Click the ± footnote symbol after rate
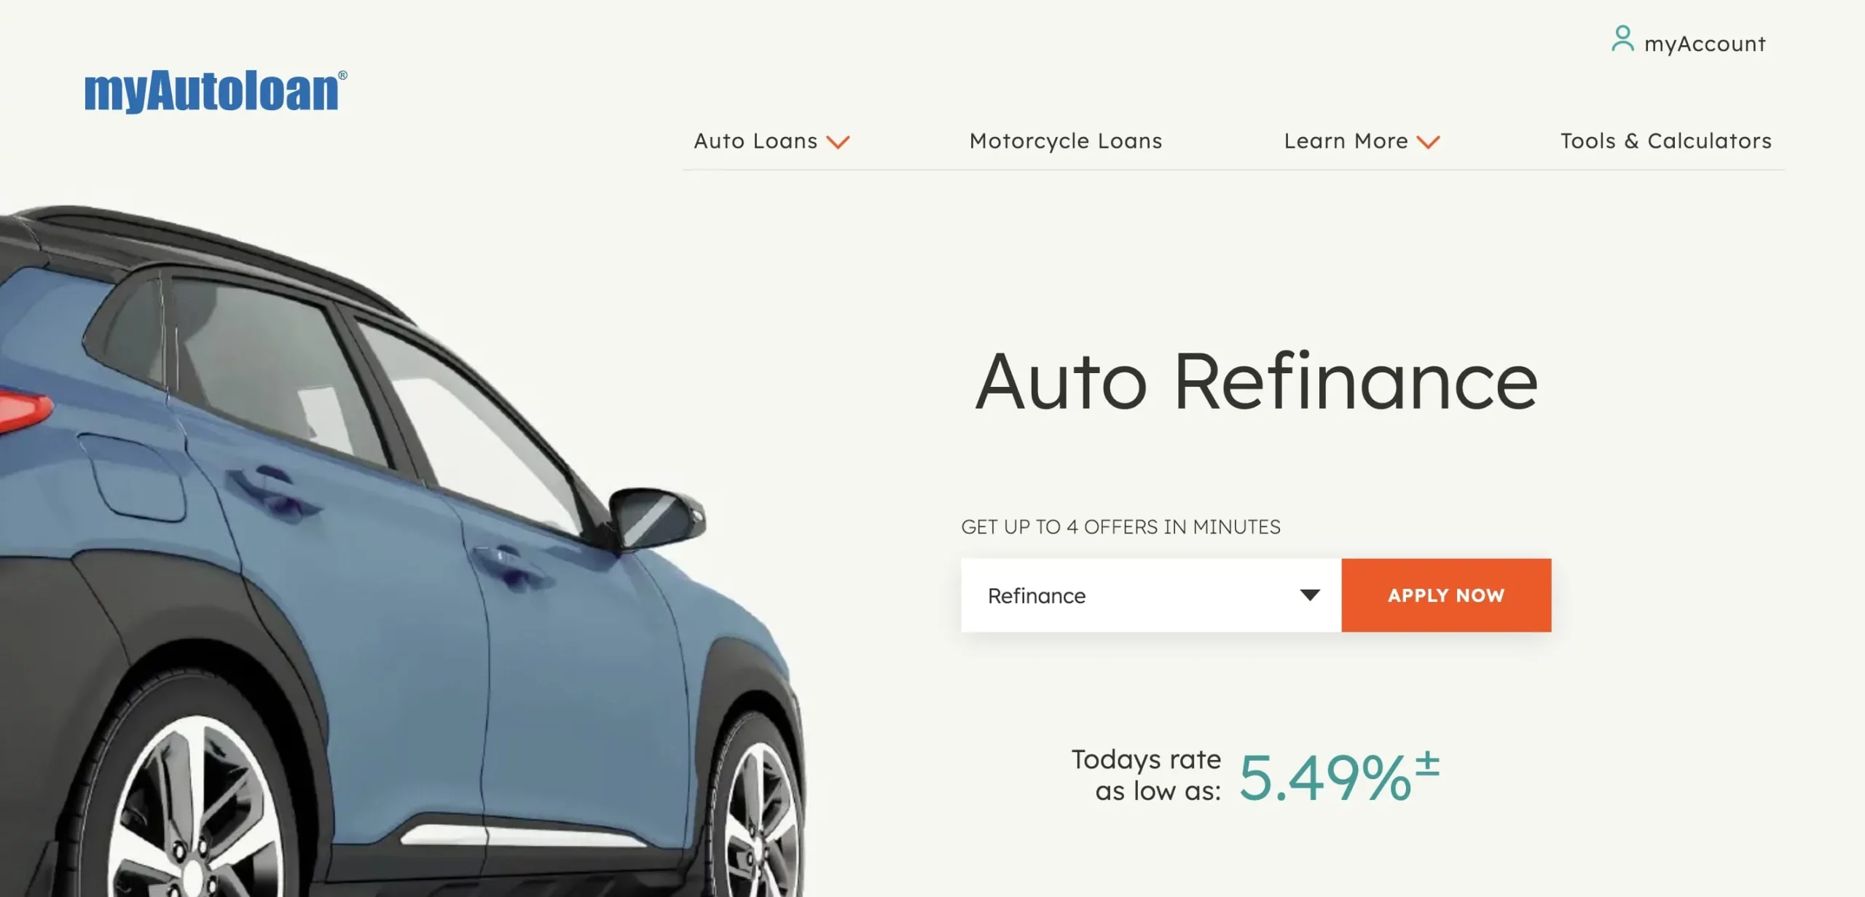The width and height of the screenshot is (1865, 897). pyautogui.click(x=1427, y=764)
